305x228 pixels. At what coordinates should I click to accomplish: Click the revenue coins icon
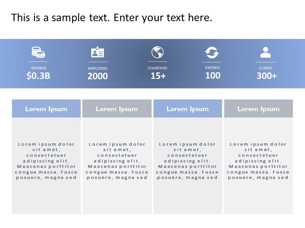point(38,52)
